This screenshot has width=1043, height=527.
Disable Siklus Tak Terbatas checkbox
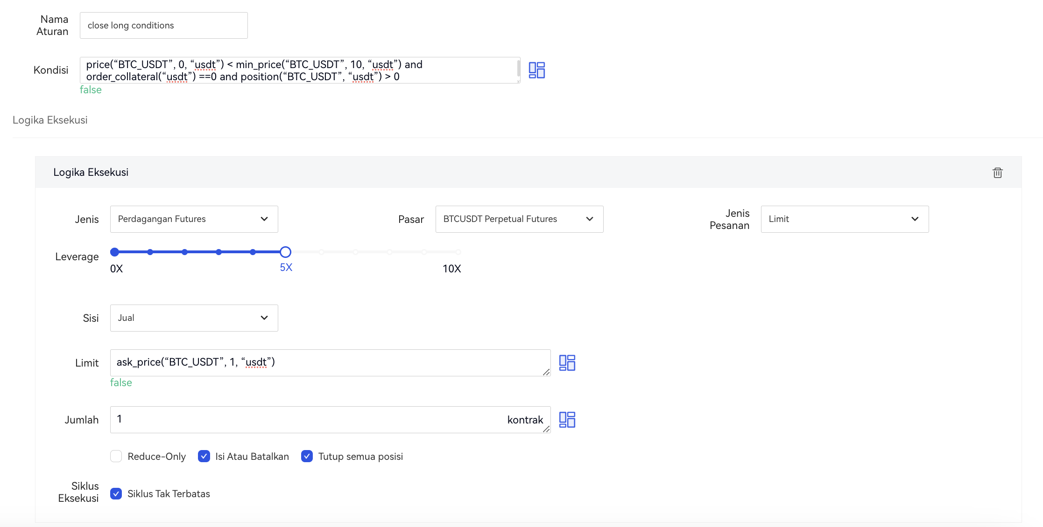[116, 493]
